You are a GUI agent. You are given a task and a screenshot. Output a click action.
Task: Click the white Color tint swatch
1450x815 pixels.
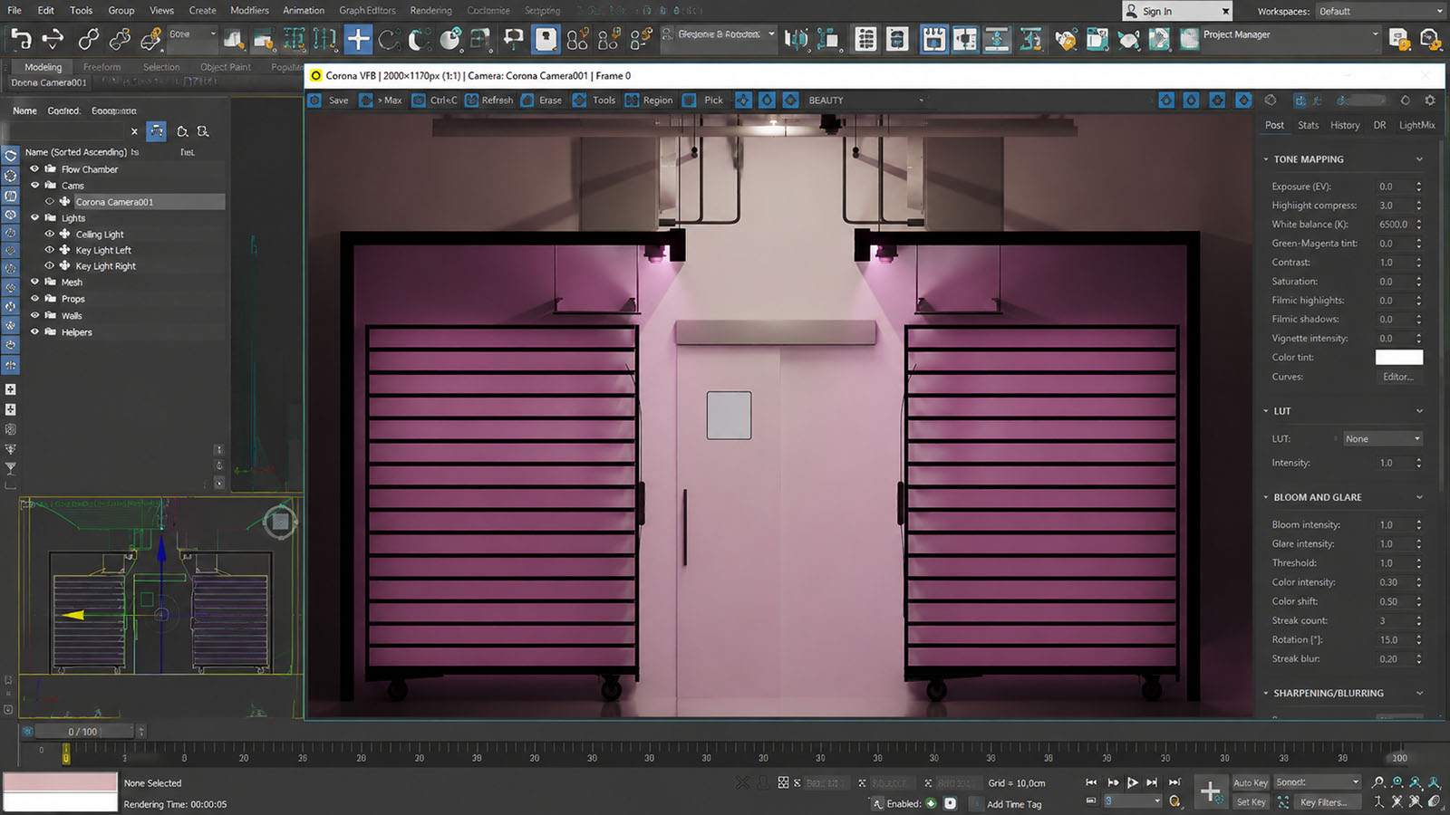coord(1398,358)
